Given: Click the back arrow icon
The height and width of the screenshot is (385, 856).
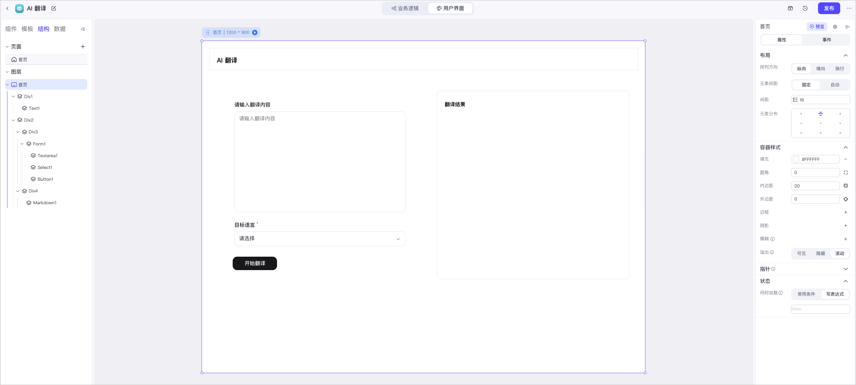Looking at the screenshot, I should click(x=7, y=8).
